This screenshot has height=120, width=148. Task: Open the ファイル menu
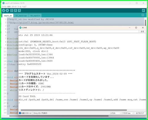(x=4, y=6)
